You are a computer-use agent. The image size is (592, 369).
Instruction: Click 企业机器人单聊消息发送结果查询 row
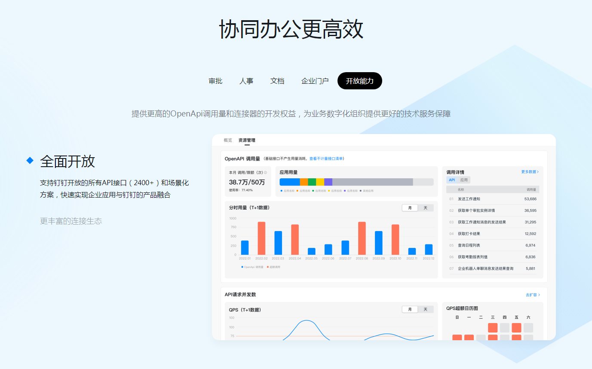(x=493, y=268)
